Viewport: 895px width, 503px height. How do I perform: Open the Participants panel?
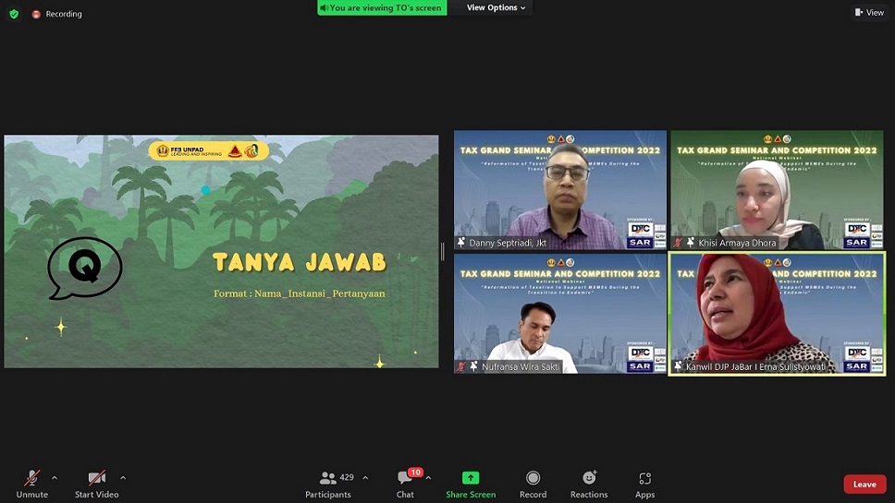pyautogui.click(x=328, y=483)
